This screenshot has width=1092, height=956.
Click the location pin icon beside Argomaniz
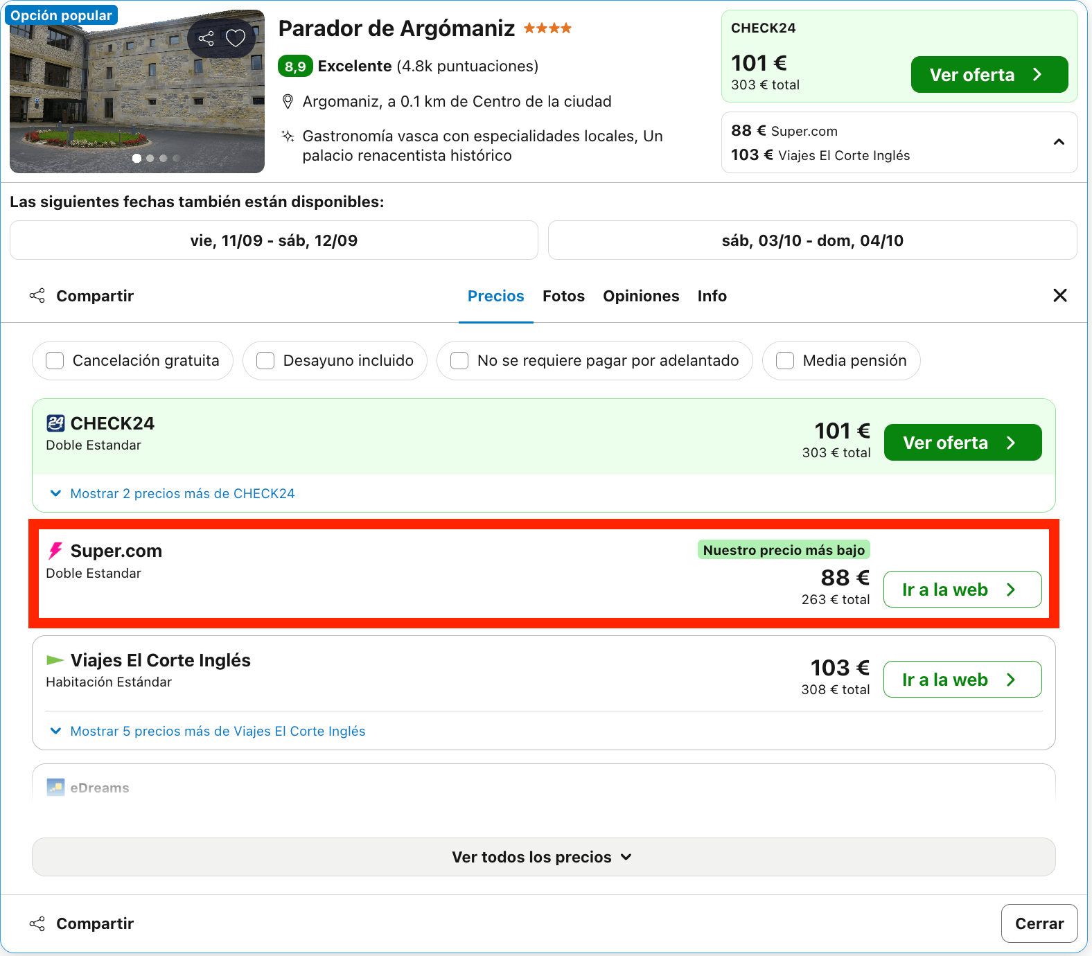288,102
